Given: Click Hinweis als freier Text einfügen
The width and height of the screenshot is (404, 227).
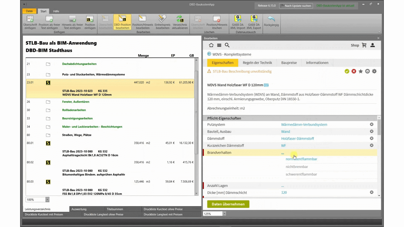Looking at the screenshot, I should tap(72, 22).
